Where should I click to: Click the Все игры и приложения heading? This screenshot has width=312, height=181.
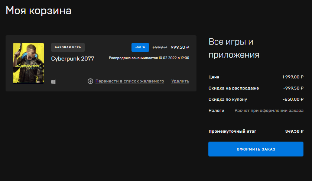[x=234, y=48]
